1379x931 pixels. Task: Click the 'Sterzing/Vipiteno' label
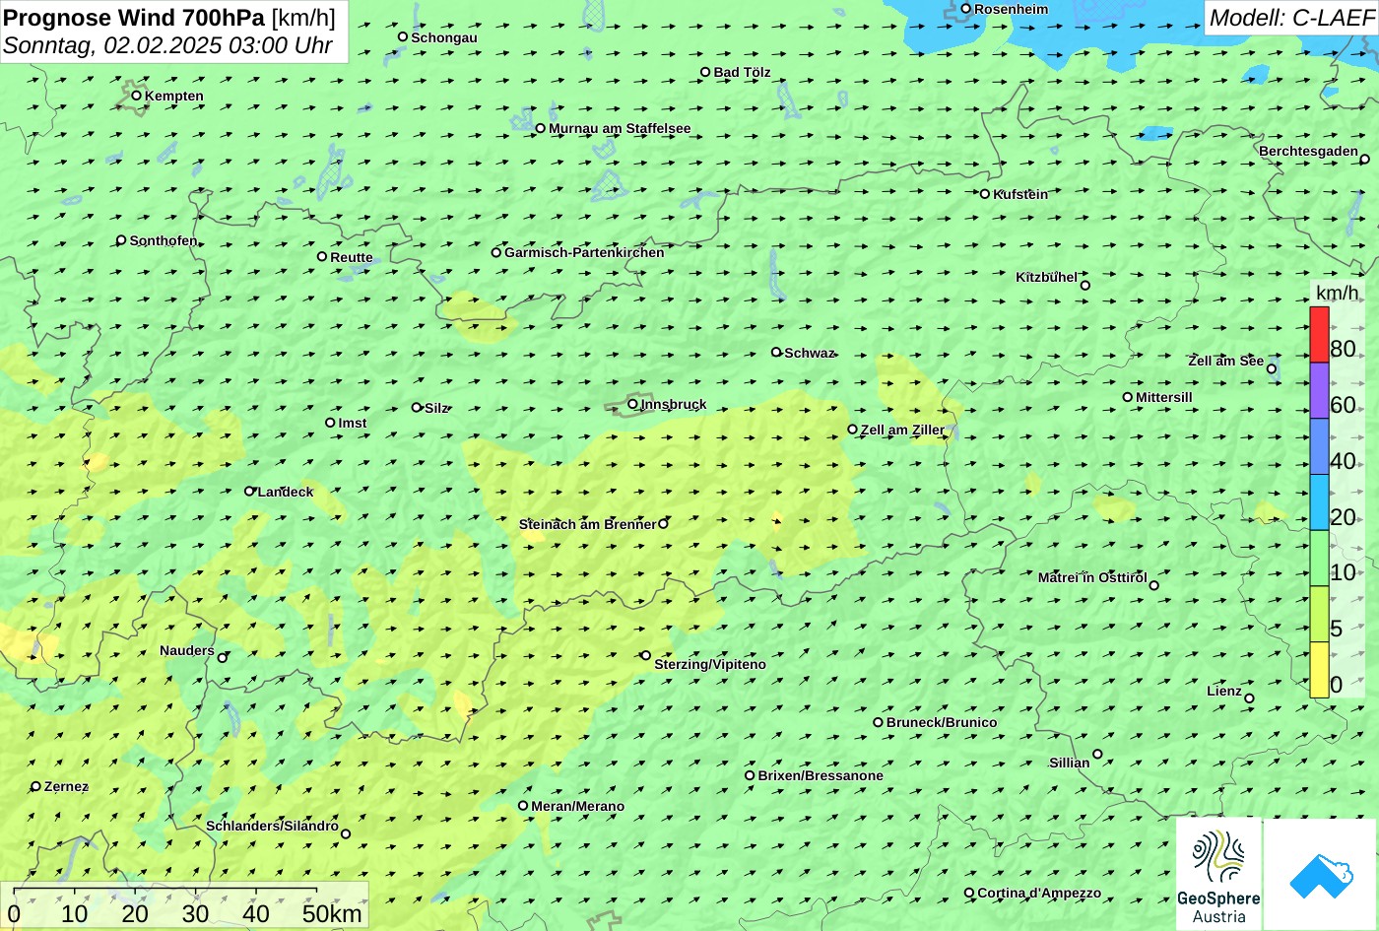(x=710, y=664)
